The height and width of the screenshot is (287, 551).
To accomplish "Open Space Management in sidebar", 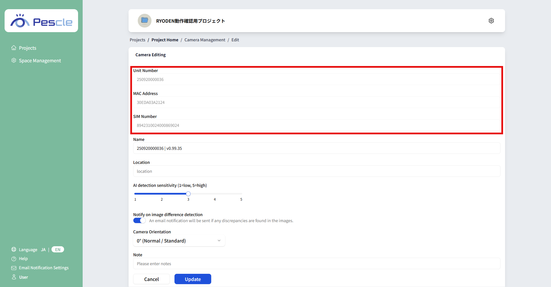I will 40,61.
